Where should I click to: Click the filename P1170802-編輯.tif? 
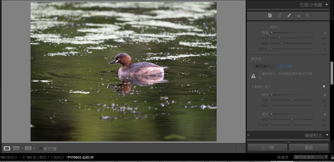[x=81, y=157]
